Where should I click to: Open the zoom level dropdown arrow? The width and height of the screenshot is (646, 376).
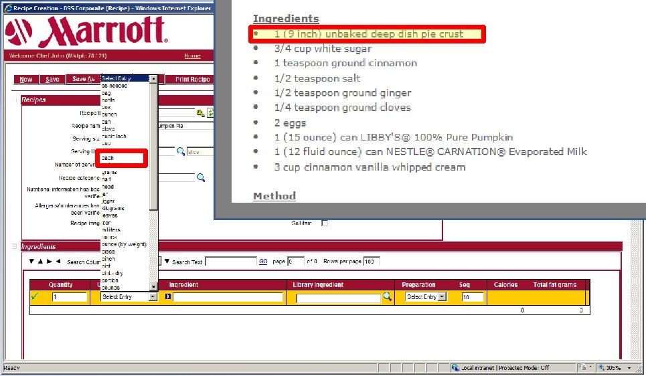629,368
